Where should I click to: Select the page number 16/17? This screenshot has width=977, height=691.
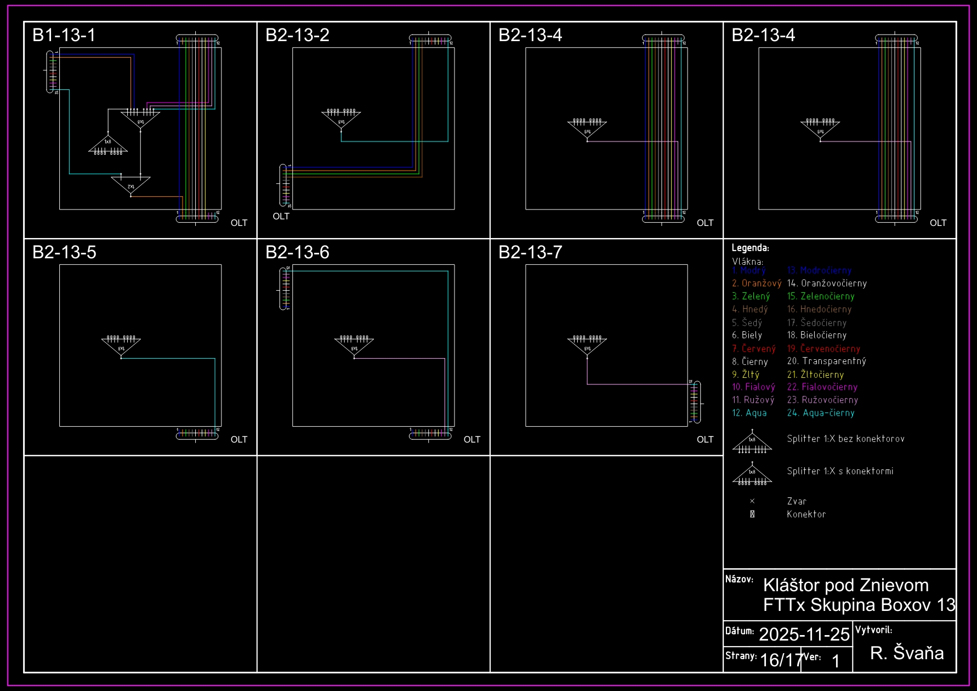coord(781,660)
